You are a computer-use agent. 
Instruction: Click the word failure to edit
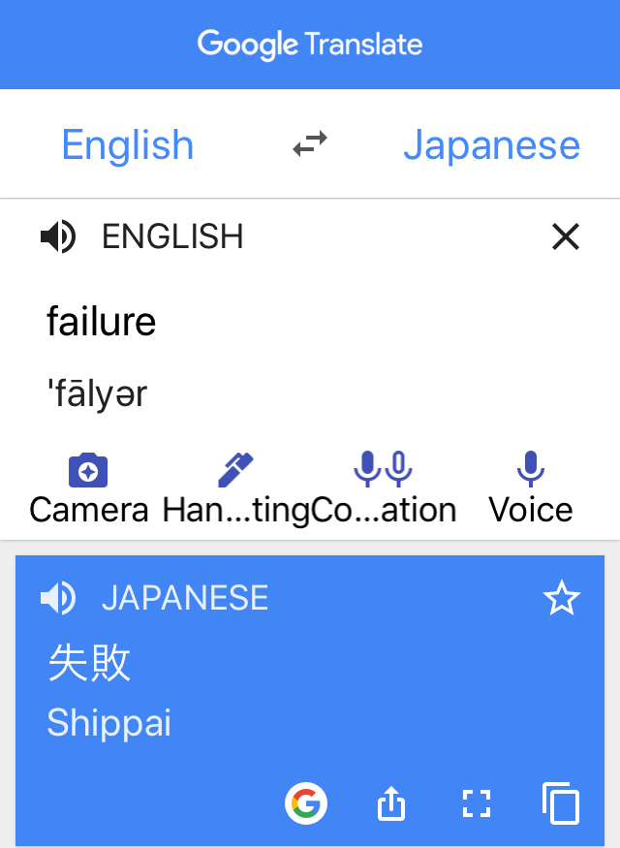102,321
